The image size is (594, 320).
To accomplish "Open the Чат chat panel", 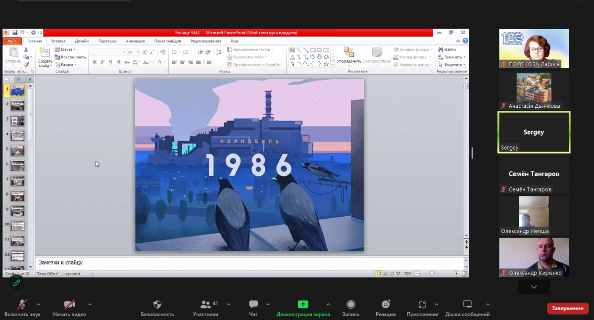I will 253,305.
